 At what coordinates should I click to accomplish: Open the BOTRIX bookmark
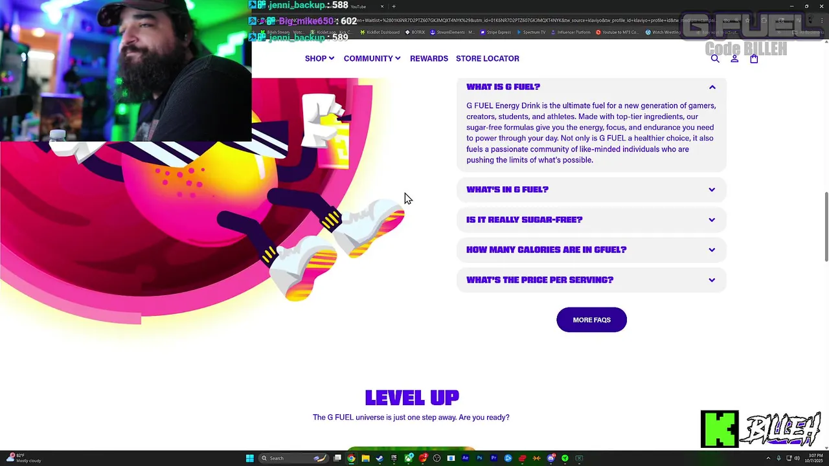click(416, 32)
